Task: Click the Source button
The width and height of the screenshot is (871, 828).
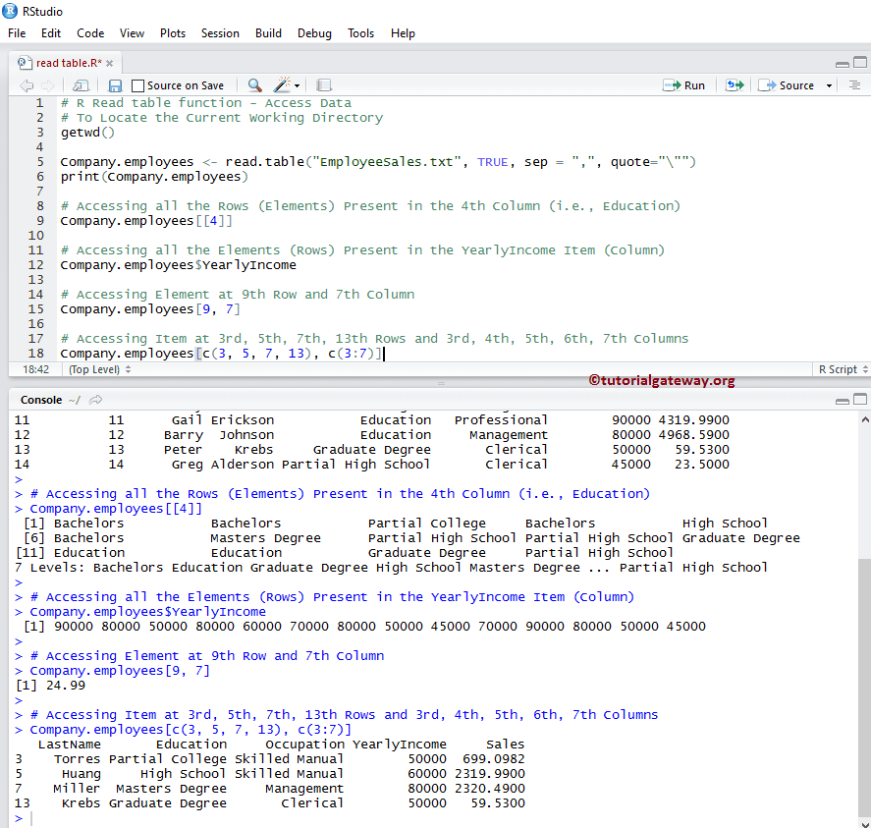Action: tap(788, 85)
